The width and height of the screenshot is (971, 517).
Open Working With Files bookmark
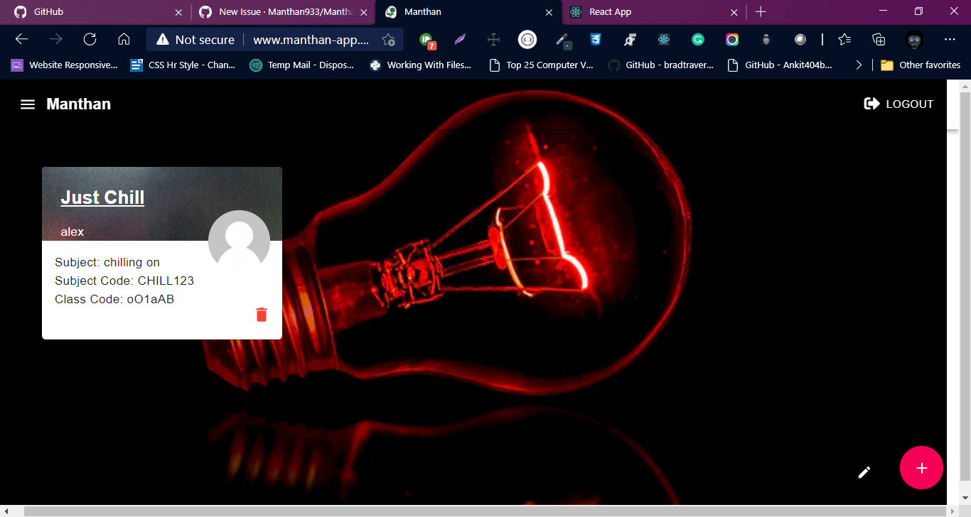[x=421, y=65]
